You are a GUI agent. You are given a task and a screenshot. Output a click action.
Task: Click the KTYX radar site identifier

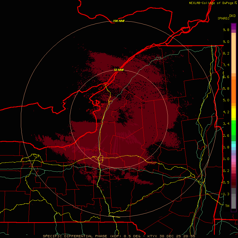pos(152,236)
